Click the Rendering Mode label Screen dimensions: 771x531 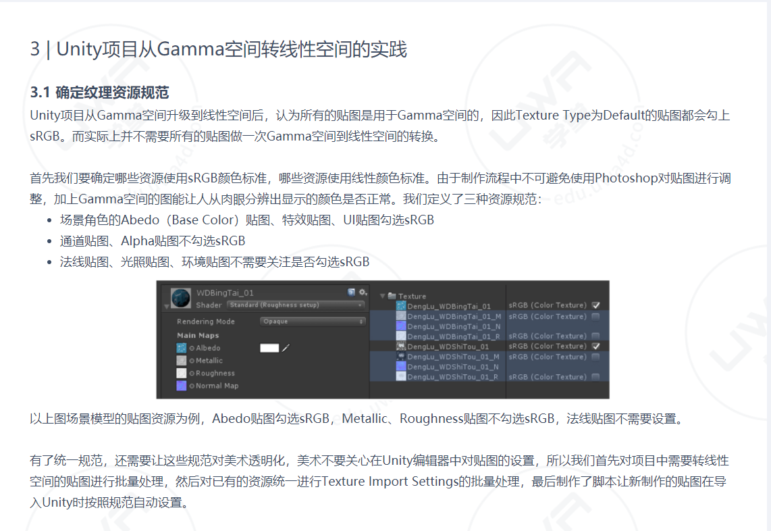pyautogui.click(x=205, y=322)
